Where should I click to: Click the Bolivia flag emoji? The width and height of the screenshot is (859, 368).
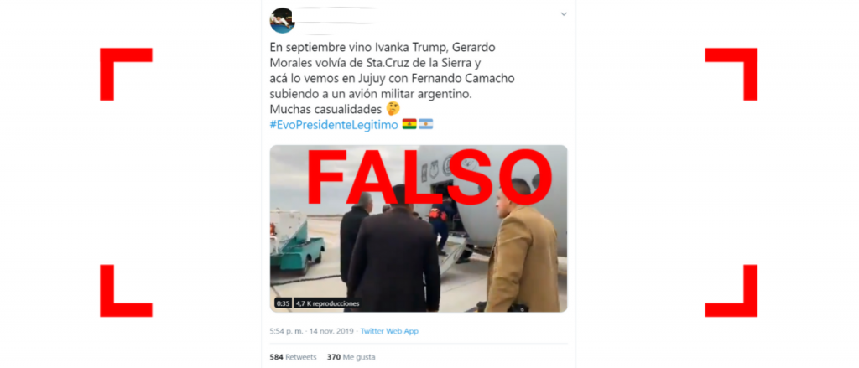click(409, 124)
